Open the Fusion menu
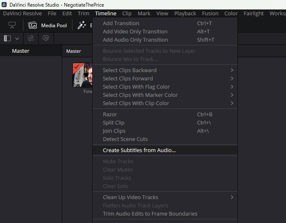 click(210, 13)
